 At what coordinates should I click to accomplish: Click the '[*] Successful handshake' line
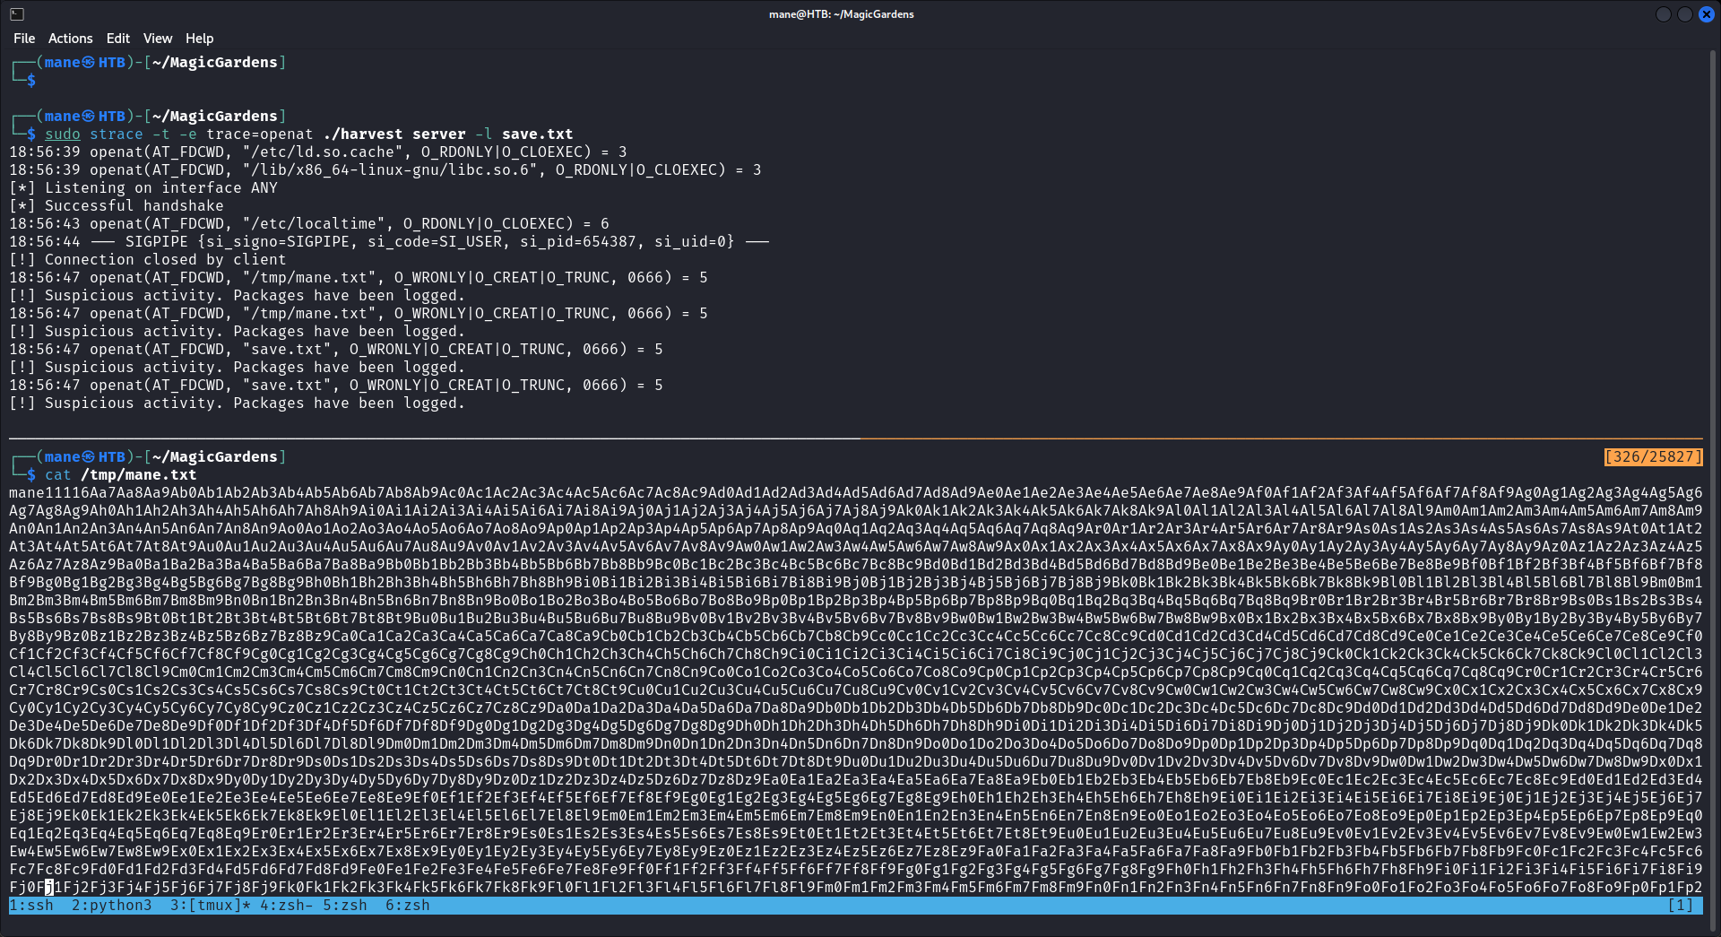[117, 206]
